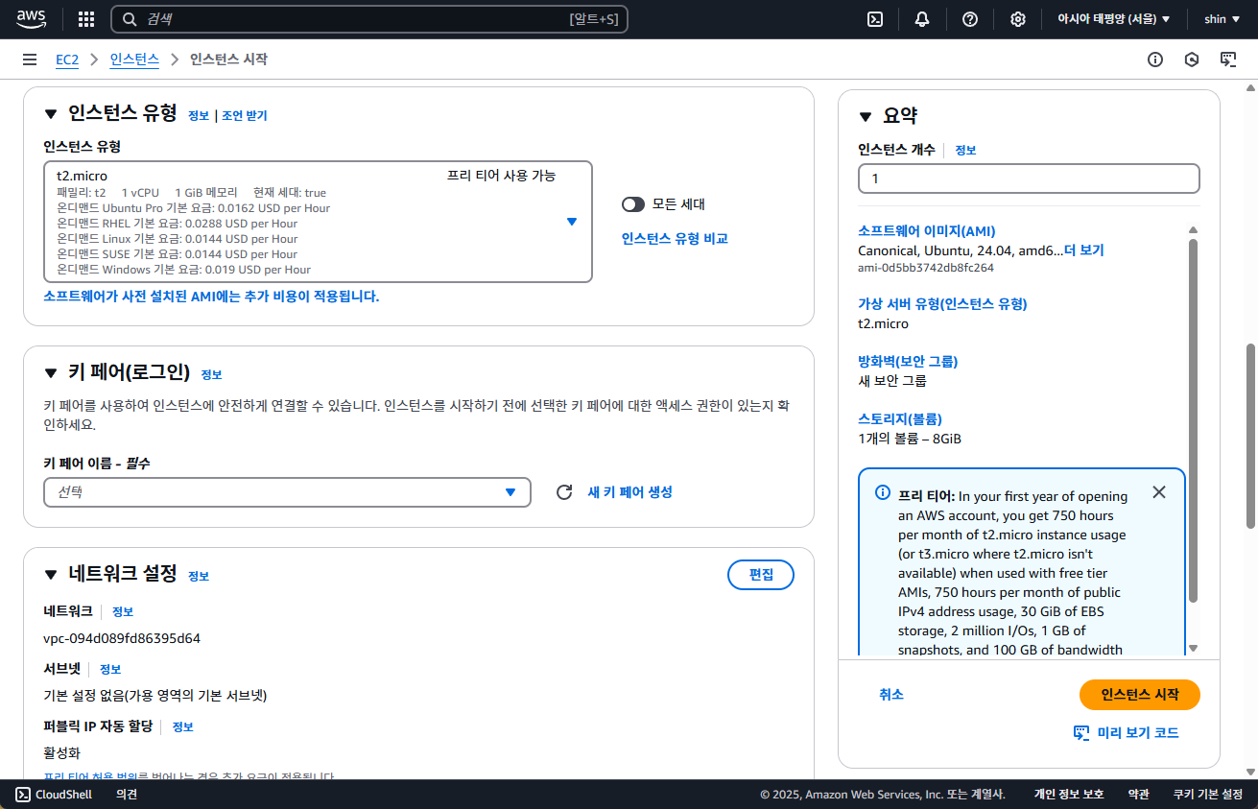Open 정보 link next to 네트워크 label

pos(123,612)
